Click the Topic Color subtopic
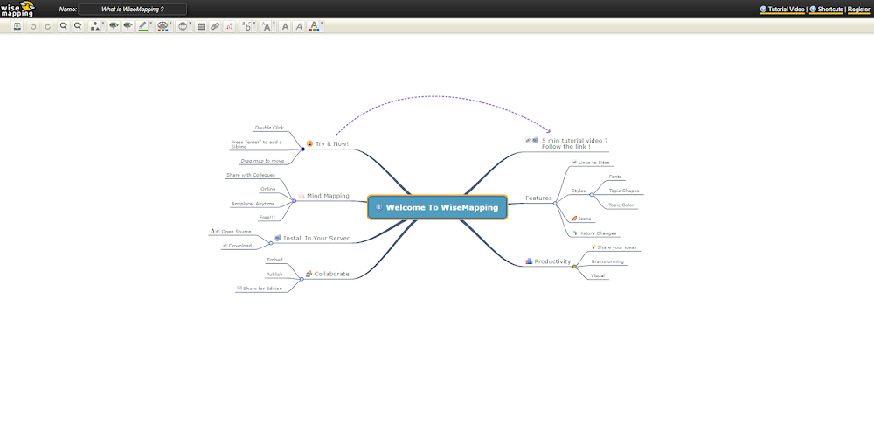The width and height of the screenshot is (874, 445). [621, 205]
